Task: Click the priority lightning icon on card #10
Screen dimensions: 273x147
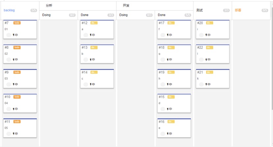Action: 14,109
